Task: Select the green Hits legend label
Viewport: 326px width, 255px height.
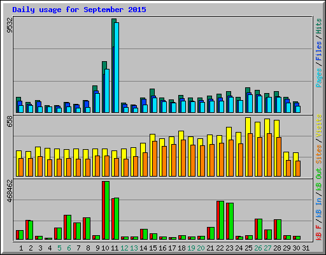Action: coord(318,26)
